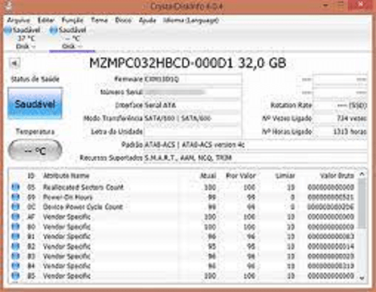Click status icon of attribute B3 row
Viewport: 376px width, 292px height.
(x=16, y=256)
